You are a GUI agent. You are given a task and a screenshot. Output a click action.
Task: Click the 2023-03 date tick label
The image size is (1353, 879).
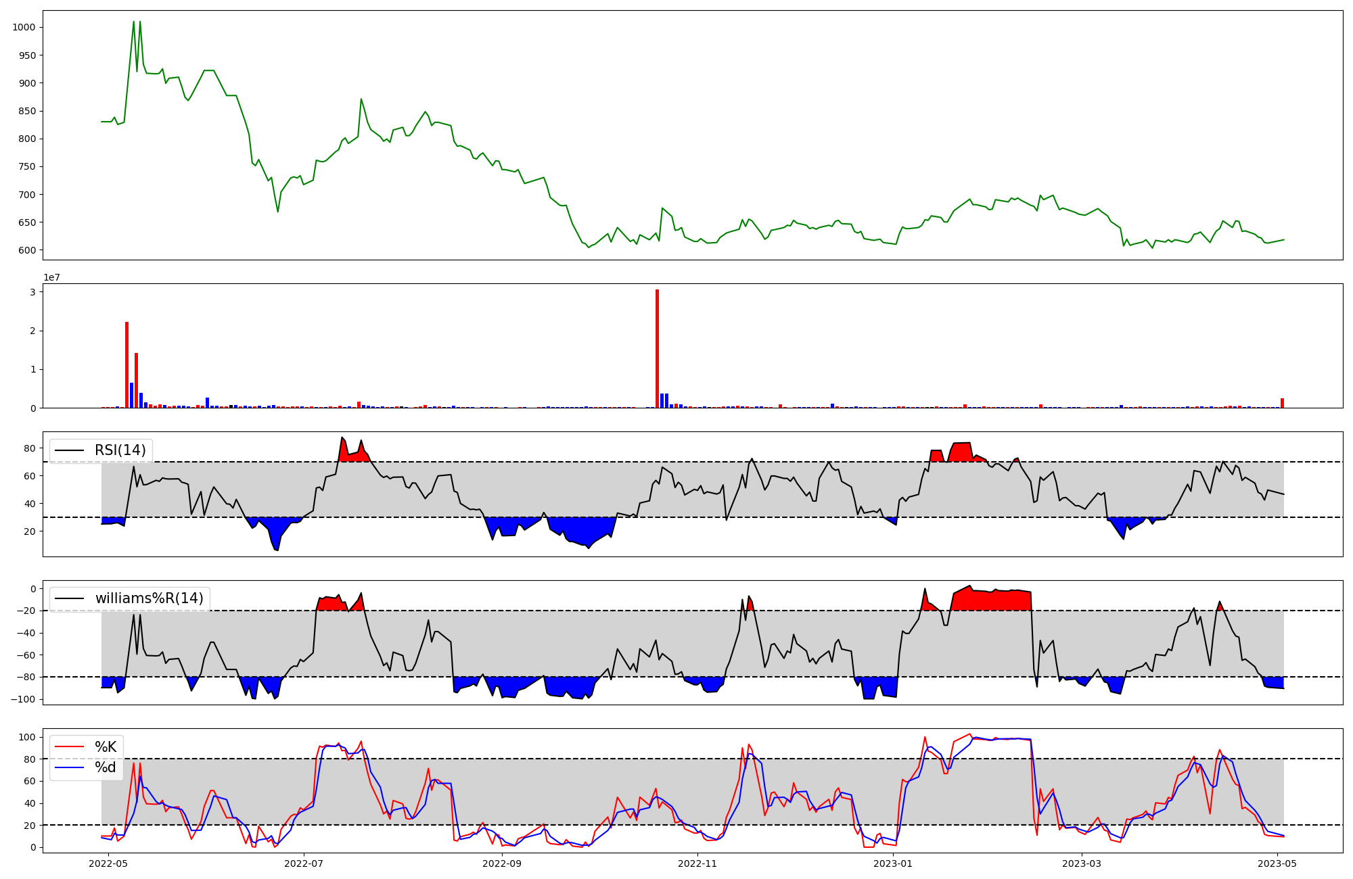tap(1082, 863)
